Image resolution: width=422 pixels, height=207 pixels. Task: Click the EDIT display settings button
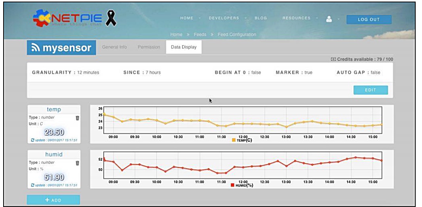point(370,90)
